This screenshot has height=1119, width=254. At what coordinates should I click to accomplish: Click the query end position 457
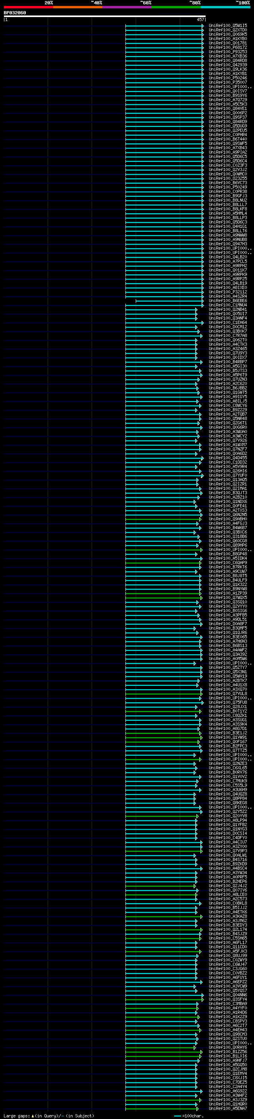[x=200, y=19]
